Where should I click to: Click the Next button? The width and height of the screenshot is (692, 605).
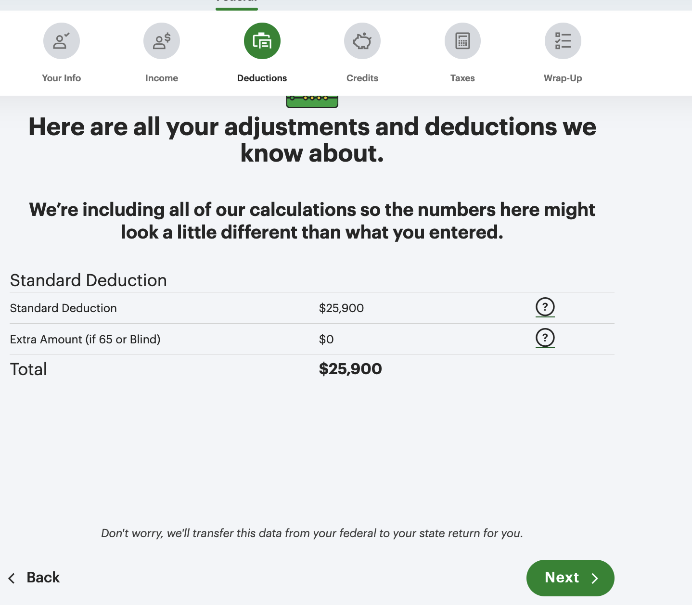570,578
